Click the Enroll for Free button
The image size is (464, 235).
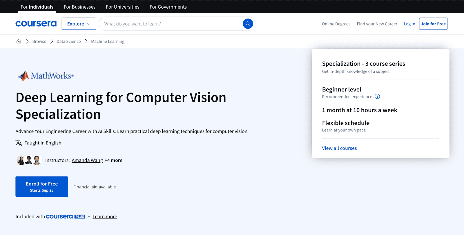pyautogui.click(x=42, y=187)
